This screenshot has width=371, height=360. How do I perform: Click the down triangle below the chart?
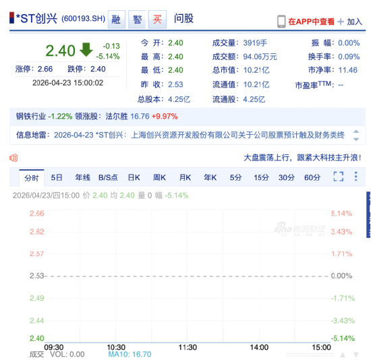(356, 355)
